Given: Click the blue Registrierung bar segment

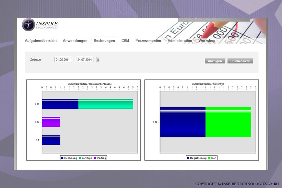Looking at the screenshot, I should pyautogui.click(x=183, y=122).
